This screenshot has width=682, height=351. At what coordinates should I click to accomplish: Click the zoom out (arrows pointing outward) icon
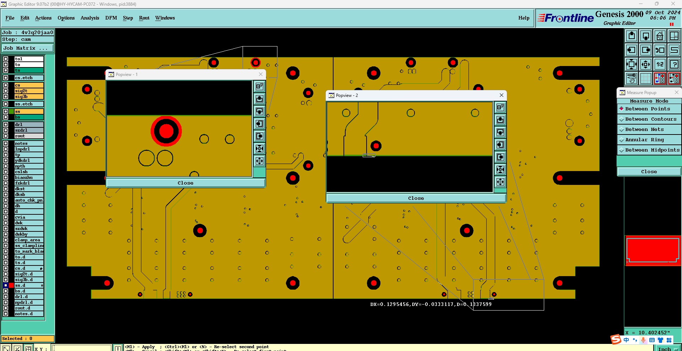pyautogui.click(x=646, y=64)
